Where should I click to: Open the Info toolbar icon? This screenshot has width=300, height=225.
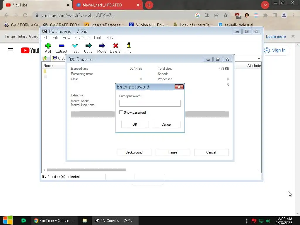tap(129, 48)
